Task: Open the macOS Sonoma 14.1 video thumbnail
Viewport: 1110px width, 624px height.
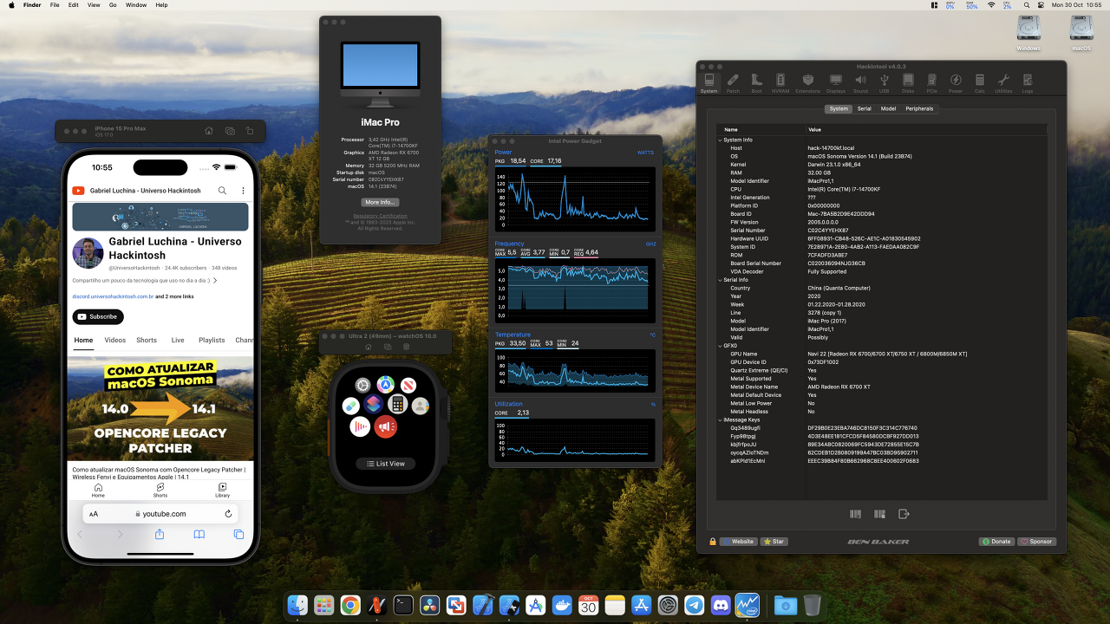Action: [160, 409]
